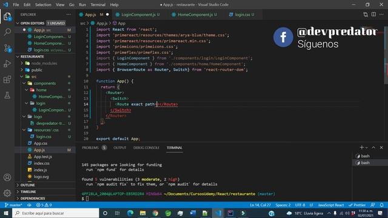Screen dimensions: 388x218
Task: Open the Source Control view
Action: (7, 48)
